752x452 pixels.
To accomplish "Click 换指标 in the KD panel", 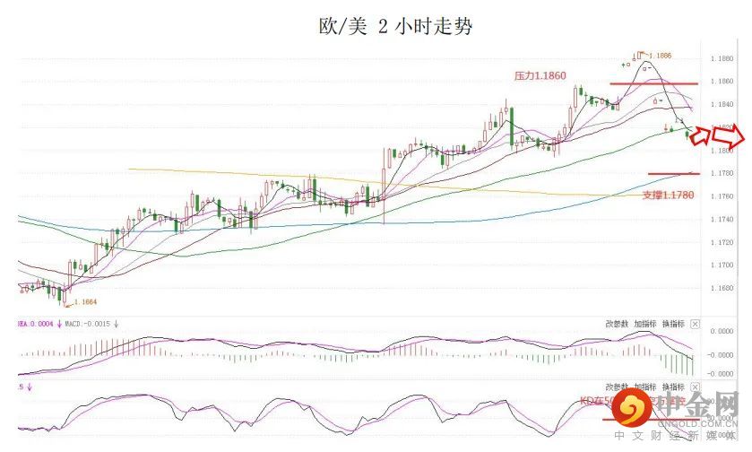I will pyautogui.click(x=673, y=387).
